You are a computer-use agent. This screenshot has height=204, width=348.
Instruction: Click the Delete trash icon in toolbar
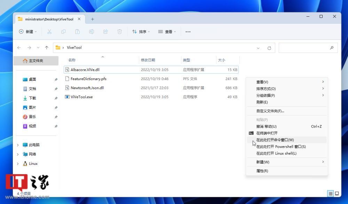119,32
